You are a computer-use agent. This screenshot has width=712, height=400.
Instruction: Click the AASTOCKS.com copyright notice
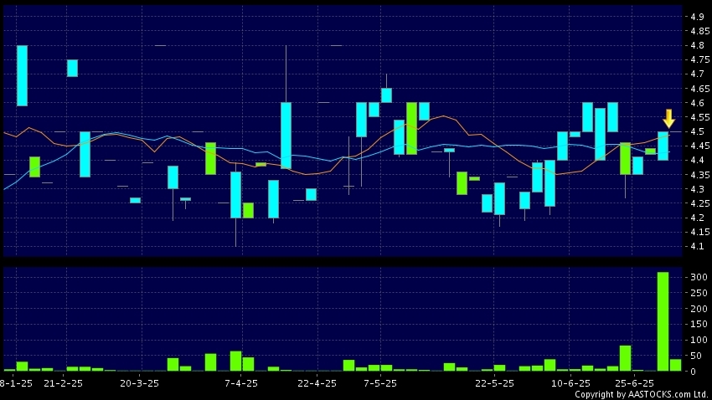[x=641, y=394]
